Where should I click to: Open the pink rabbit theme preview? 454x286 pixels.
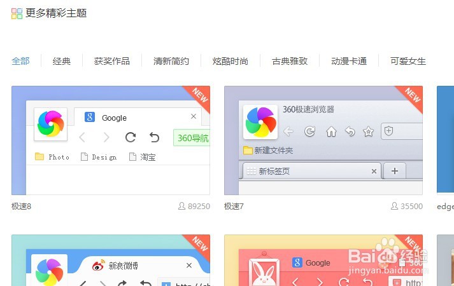tap(323, 261)
